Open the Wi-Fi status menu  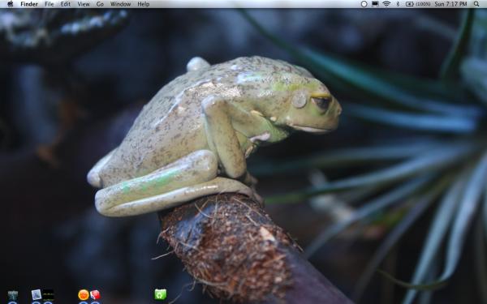click(386, 4)
